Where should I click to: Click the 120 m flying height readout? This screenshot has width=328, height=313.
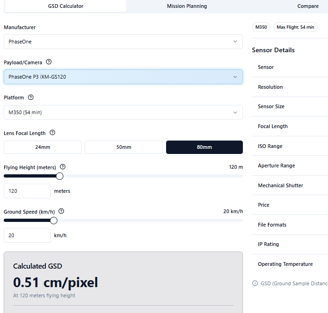[236, 167]
